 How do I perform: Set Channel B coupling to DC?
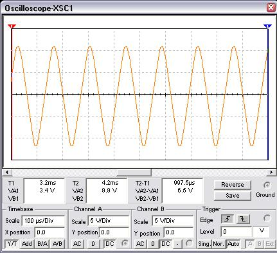(165, 244)
